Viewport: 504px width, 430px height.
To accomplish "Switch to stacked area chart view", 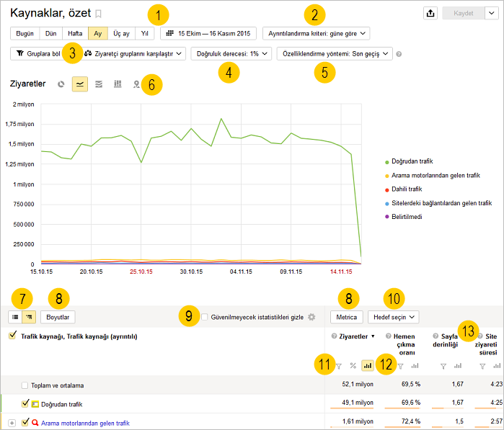I will [x=99, y=84].
